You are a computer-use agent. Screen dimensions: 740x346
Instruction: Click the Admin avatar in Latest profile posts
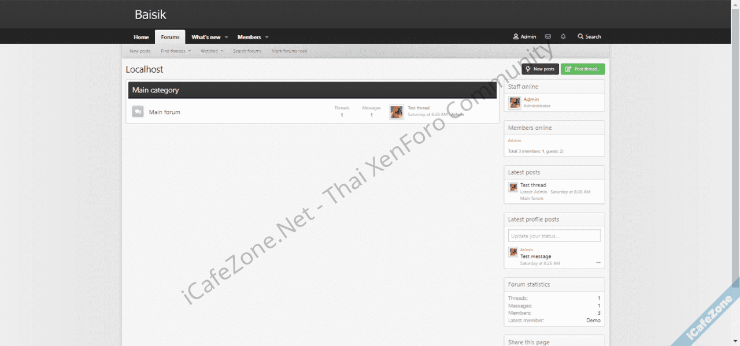(513, 252)
